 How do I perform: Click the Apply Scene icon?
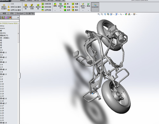(x=129, y=14)
